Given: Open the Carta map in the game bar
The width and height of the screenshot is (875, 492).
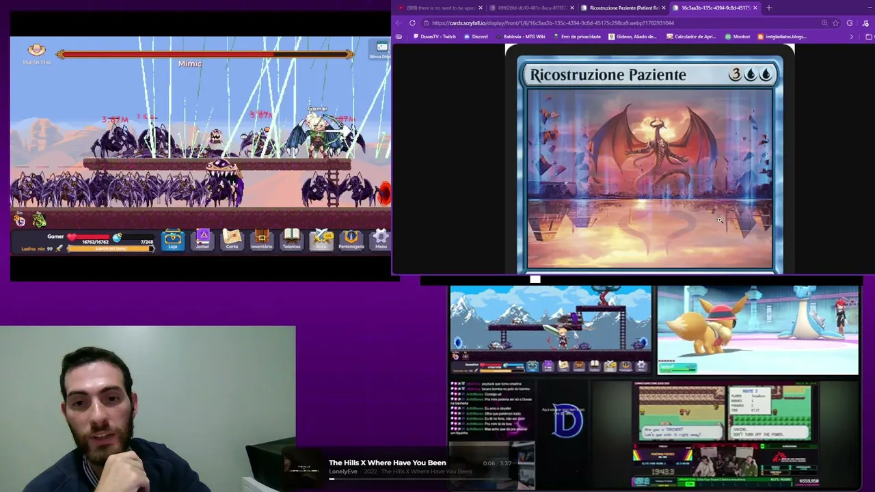Looking at the screenshot, I should point(232,239).
